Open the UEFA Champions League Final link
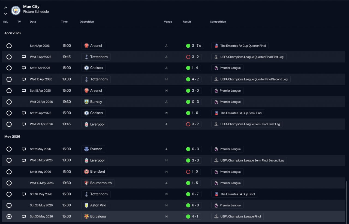Image resolution: width=349 pixels, height=224 pixels. point(237,216)
